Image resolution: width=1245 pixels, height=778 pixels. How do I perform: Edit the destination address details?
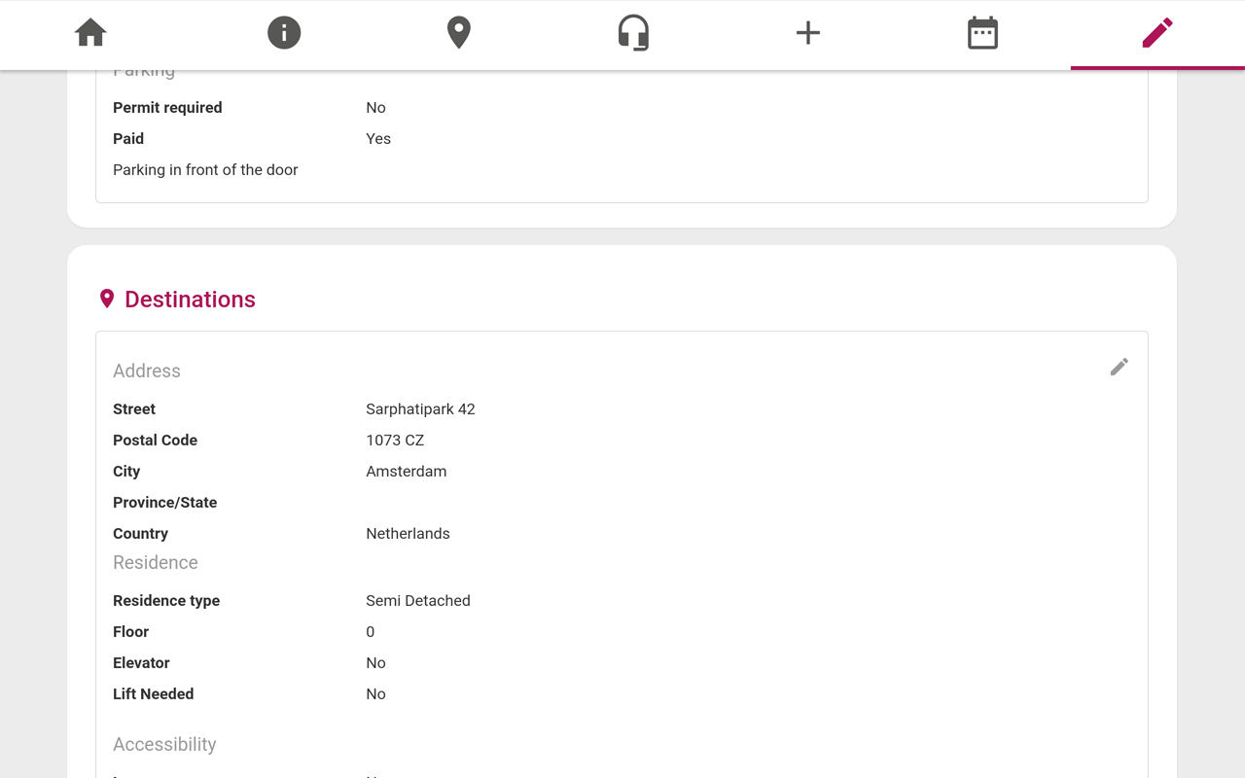[x=1119, y=367]
